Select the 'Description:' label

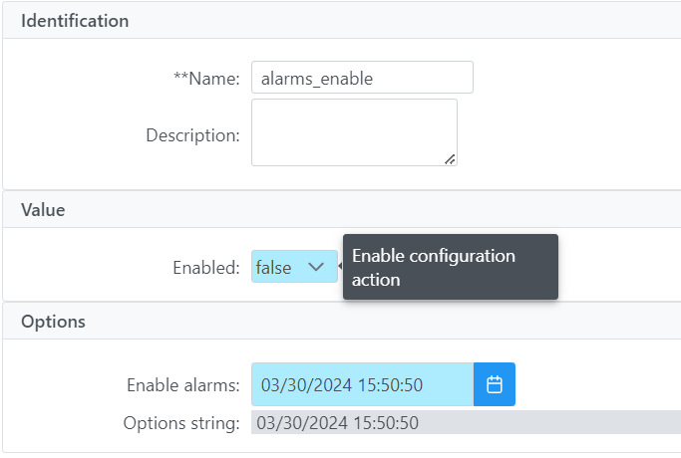coord(192,134)
